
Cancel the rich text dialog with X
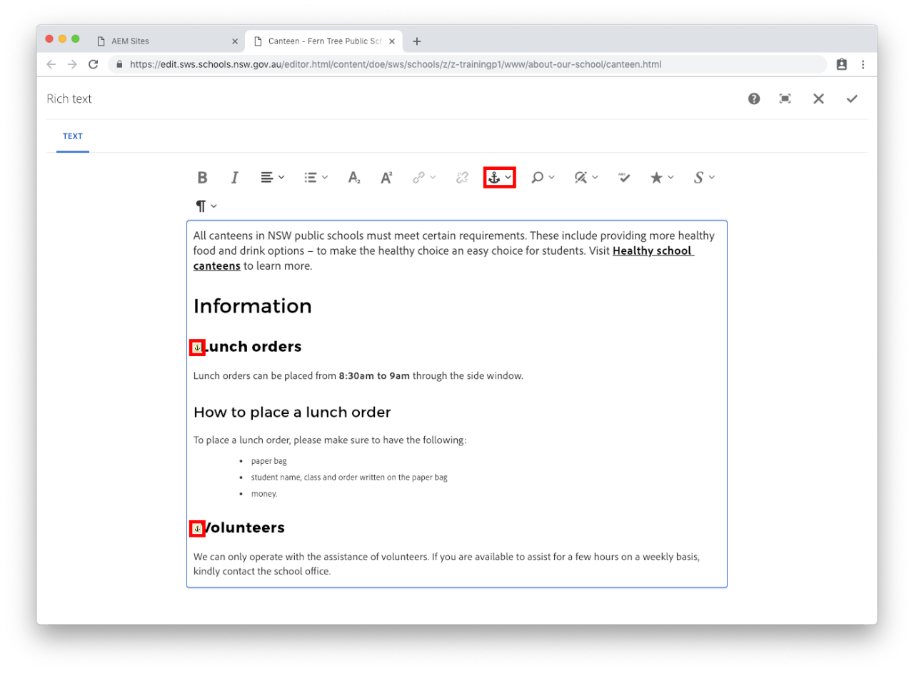pyautogui.click(x=818, y=98)
